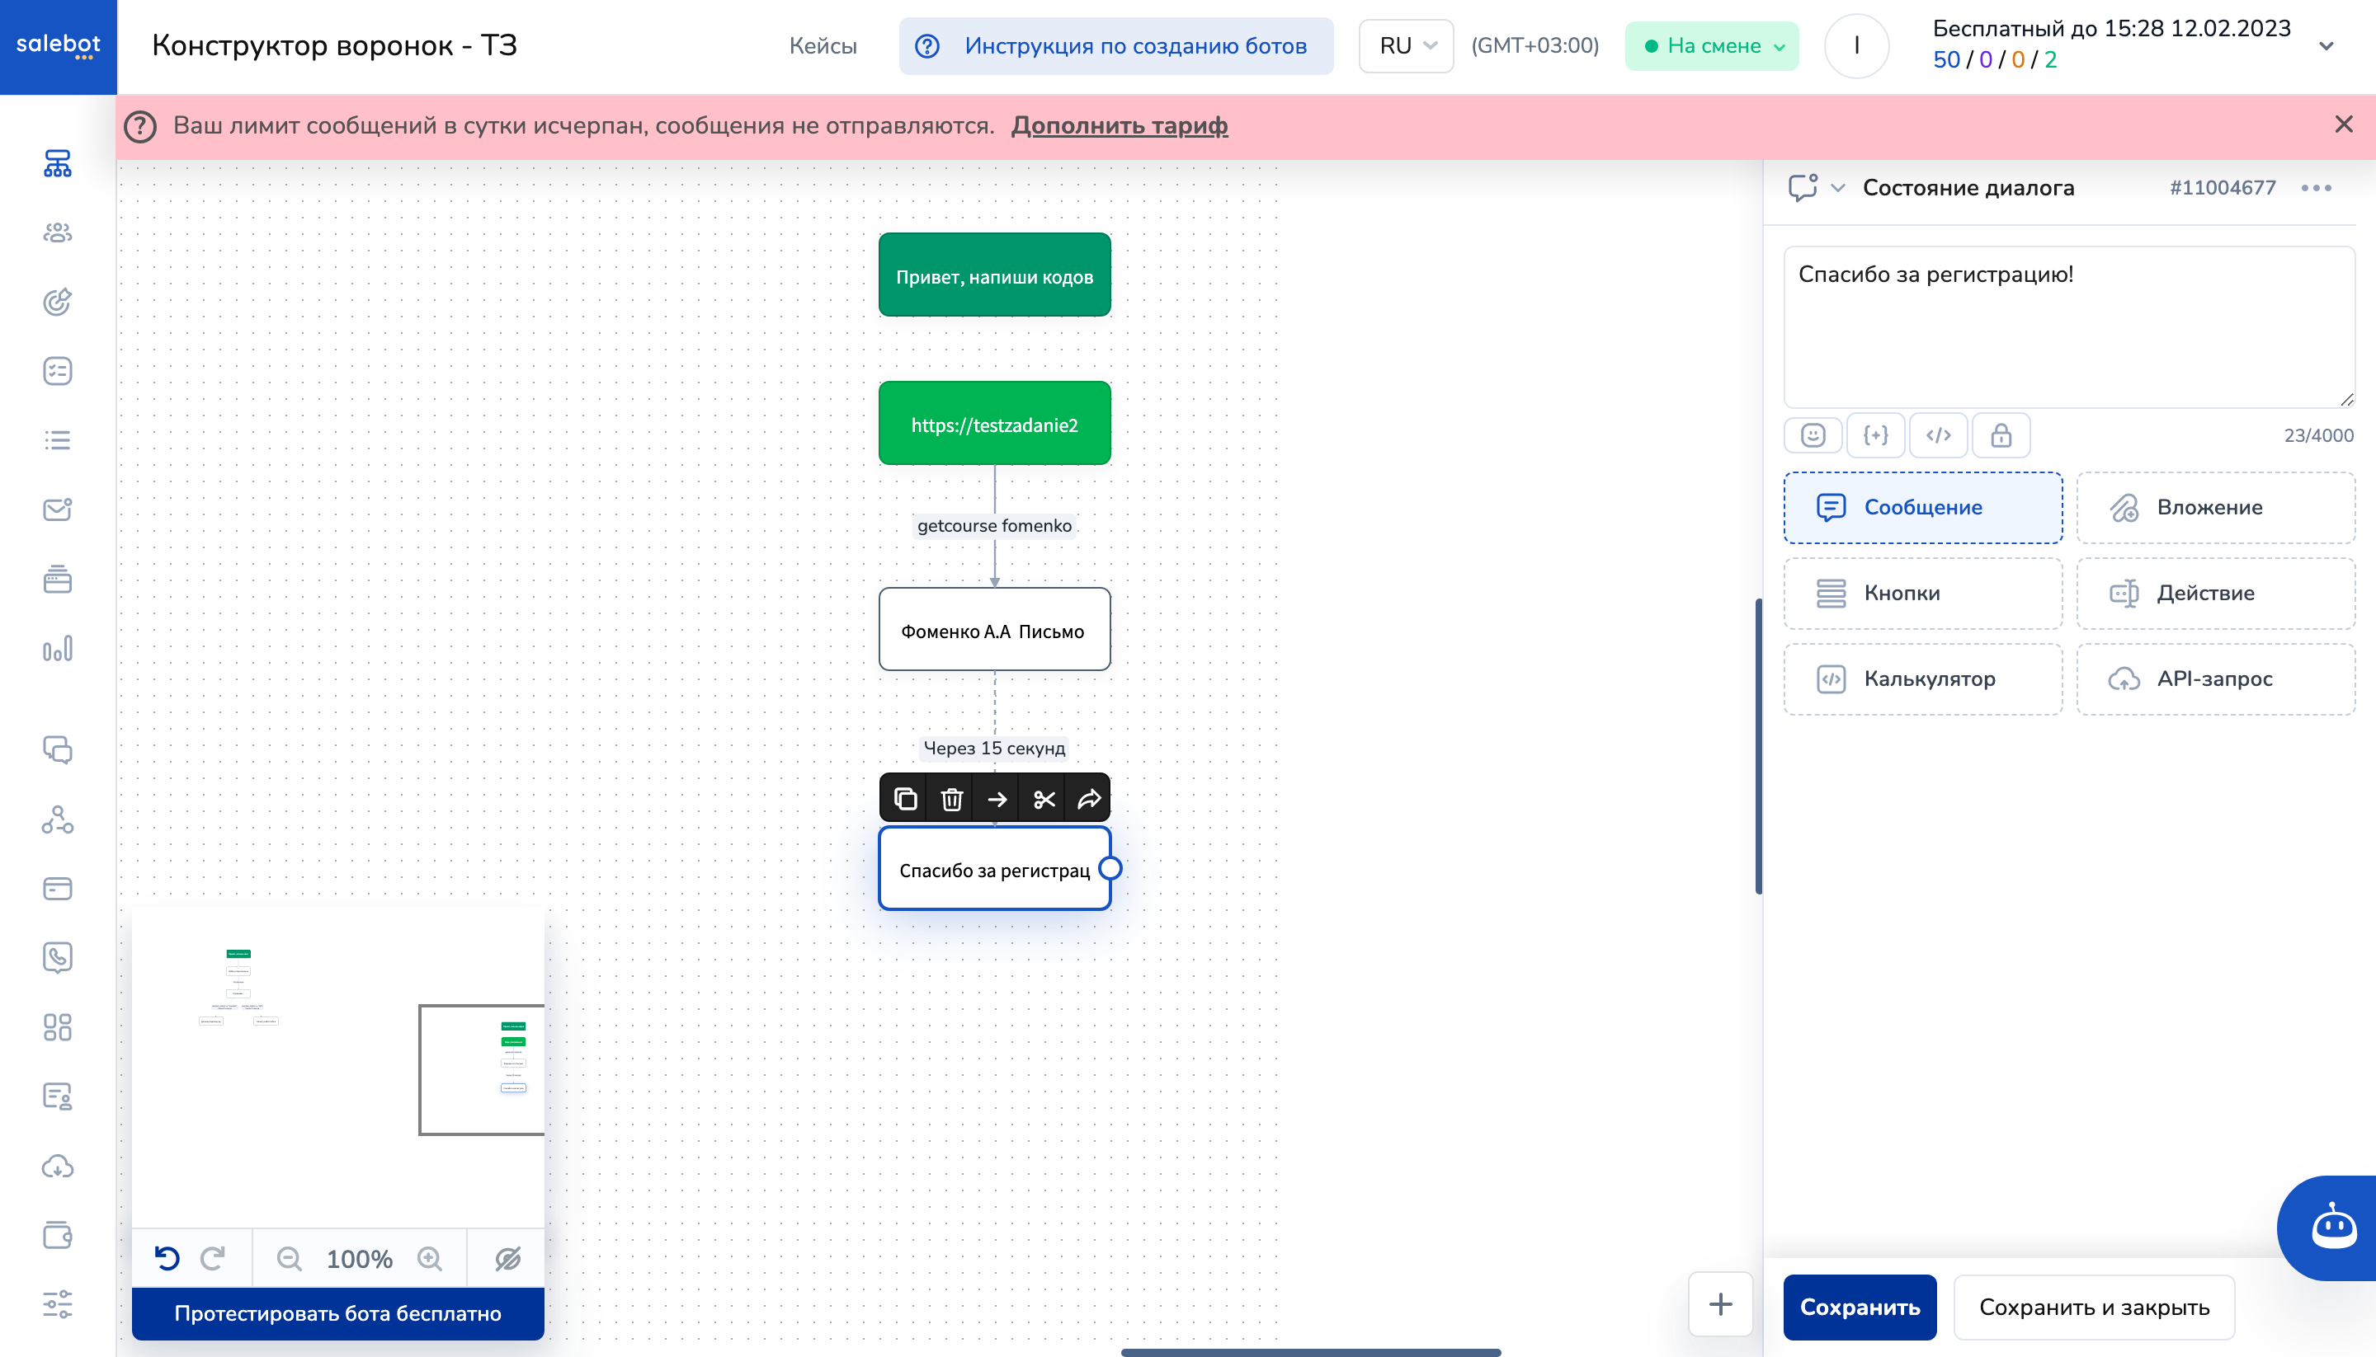Open the funnel constructor sidebar icon
The height and width of the screenshot is (1357, 2376).
tap(57, 164)
